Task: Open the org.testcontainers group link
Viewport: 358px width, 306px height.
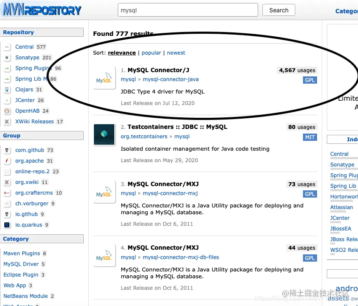Action: [x=144, y=137]
